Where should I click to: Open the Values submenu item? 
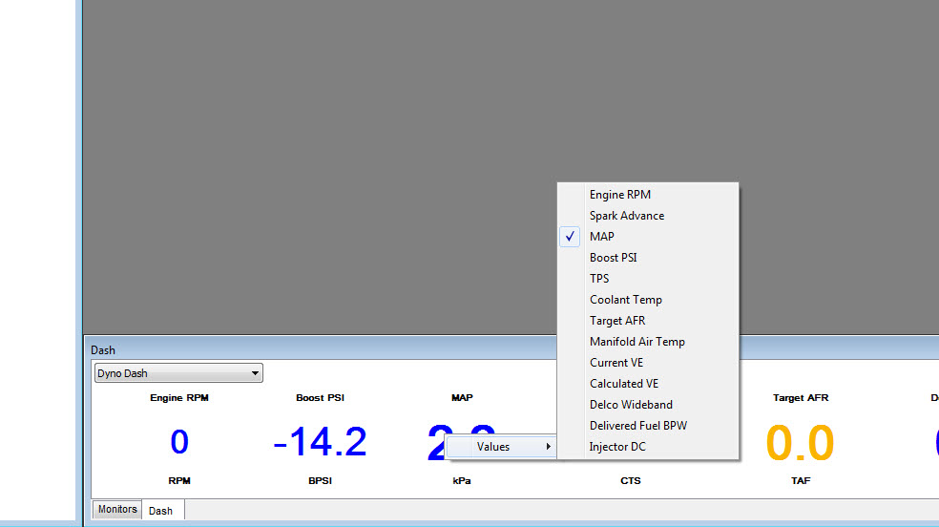click(x=501, y=447)
